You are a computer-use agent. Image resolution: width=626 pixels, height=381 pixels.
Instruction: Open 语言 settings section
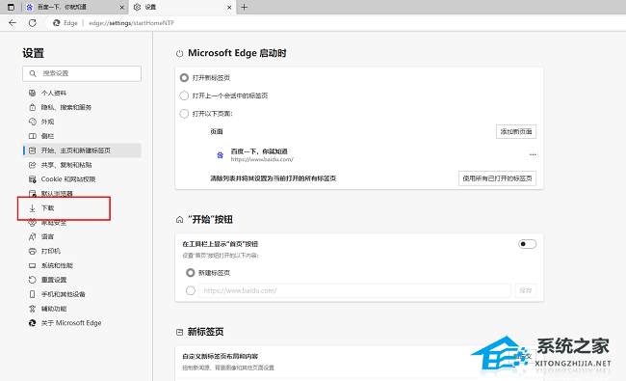82,237
